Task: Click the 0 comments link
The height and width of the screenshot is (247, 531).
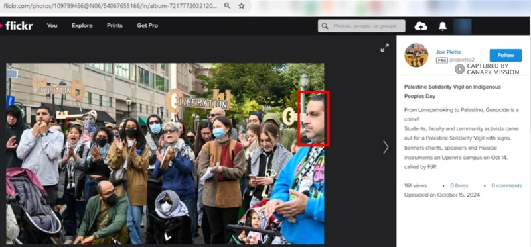Action: pyautogui.click(x=506, y=185)
